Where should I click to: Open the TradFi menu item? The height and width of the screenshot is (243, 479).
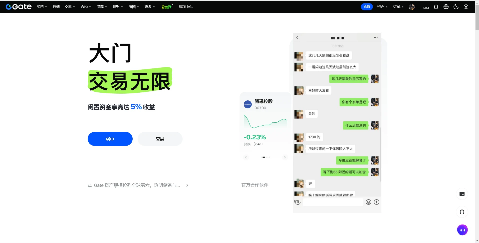click(167, 7)
